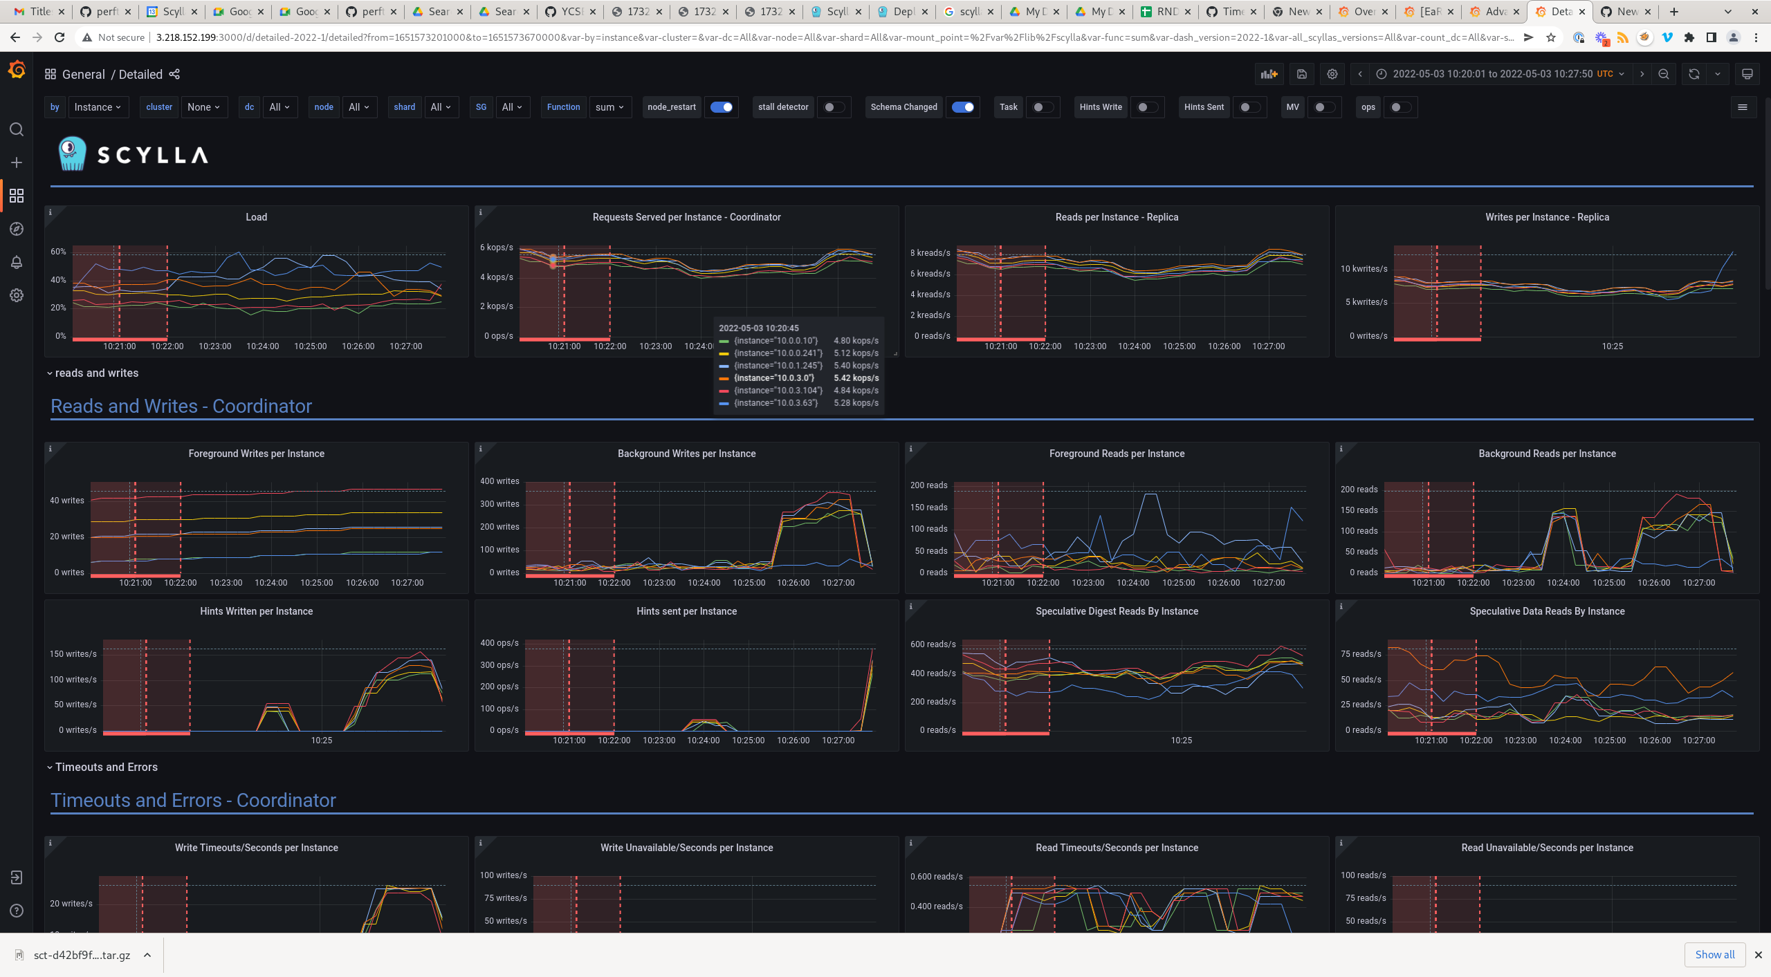
Task: Cycle view mode monitor icon
Action: pos(1747,74)
